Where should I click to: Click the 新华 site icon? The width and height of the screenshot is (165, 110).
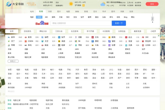coord(9,37)
